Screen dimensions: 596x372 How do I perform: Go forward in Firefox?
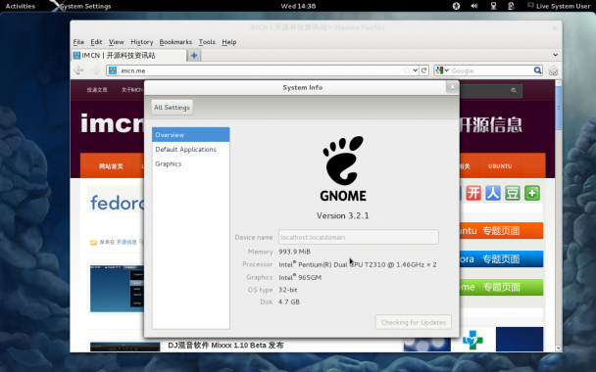click(x=95, y=70)
